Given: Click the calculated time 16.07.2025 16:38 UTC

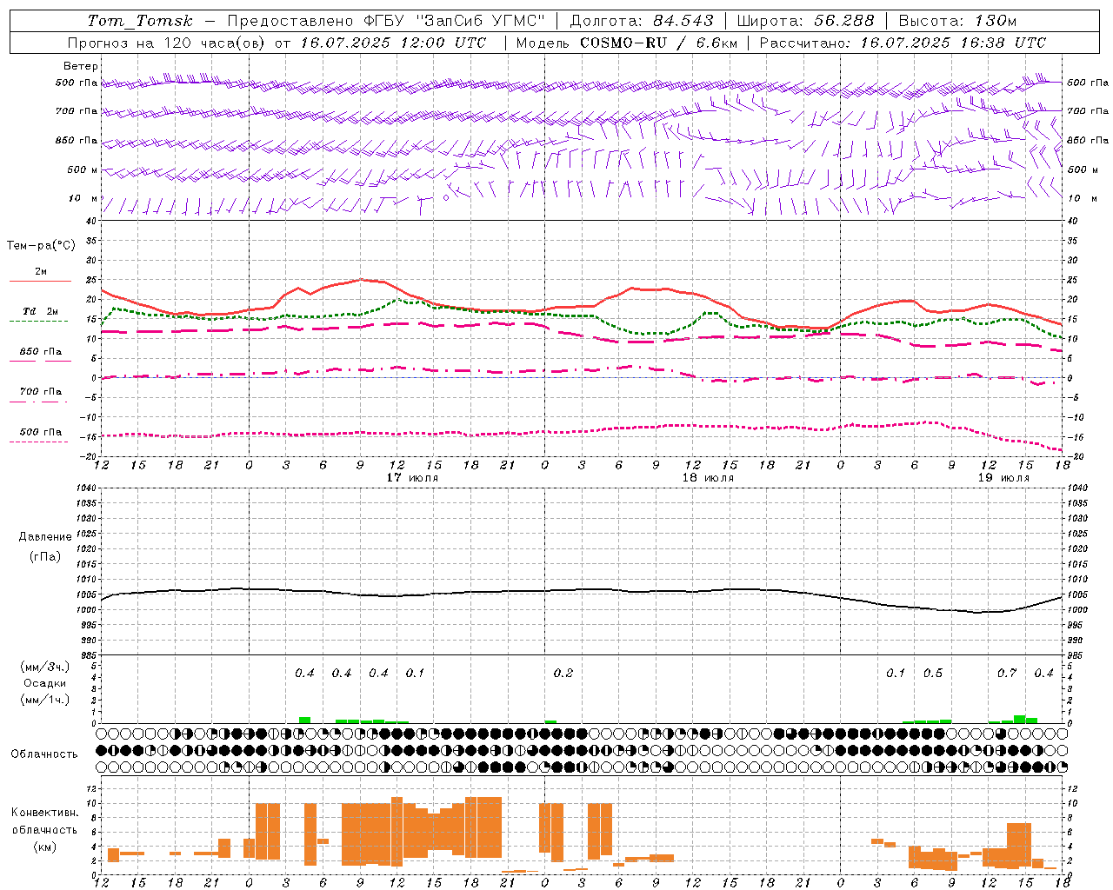Looking at the screenshot, I should [x=953, y=43].
